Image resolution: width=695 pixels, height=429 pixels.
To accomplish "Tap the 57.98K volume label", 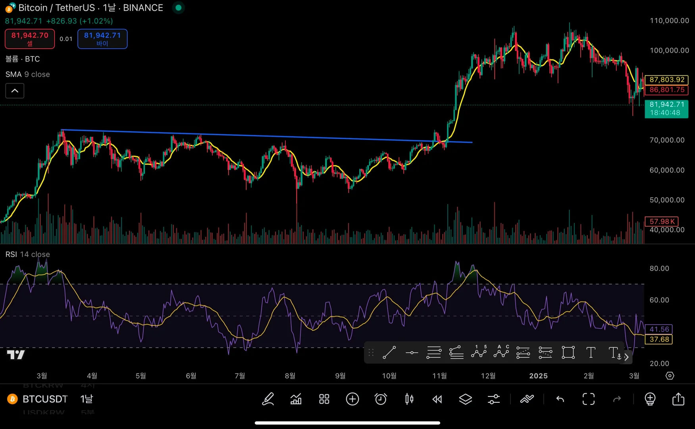I will [662, 221].
